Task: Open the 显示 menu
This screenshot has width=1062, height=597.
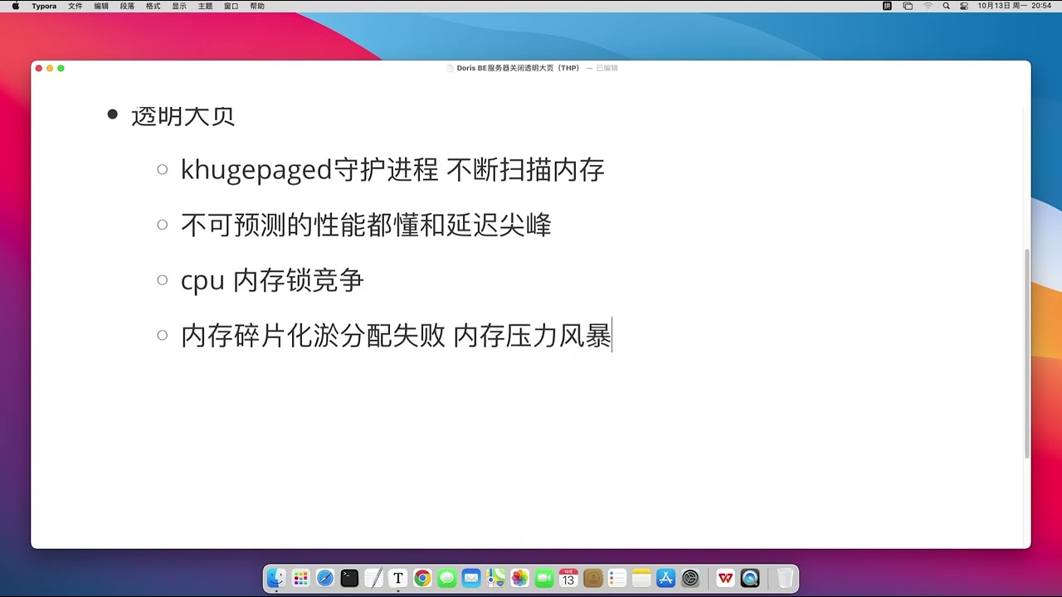Action: [179, 6]
